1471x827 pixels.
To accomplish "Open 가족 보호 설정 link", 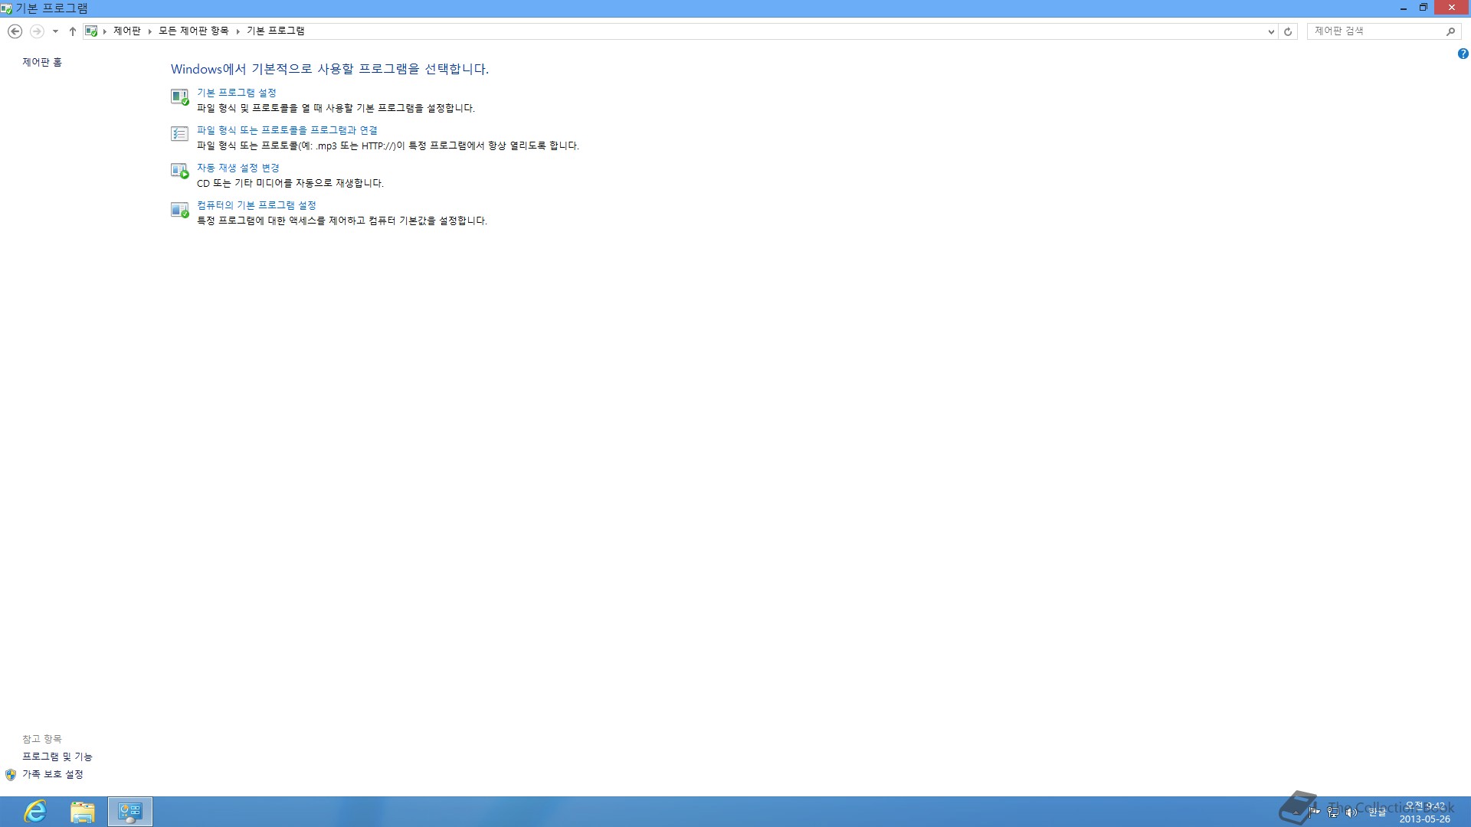I will 52,774.
